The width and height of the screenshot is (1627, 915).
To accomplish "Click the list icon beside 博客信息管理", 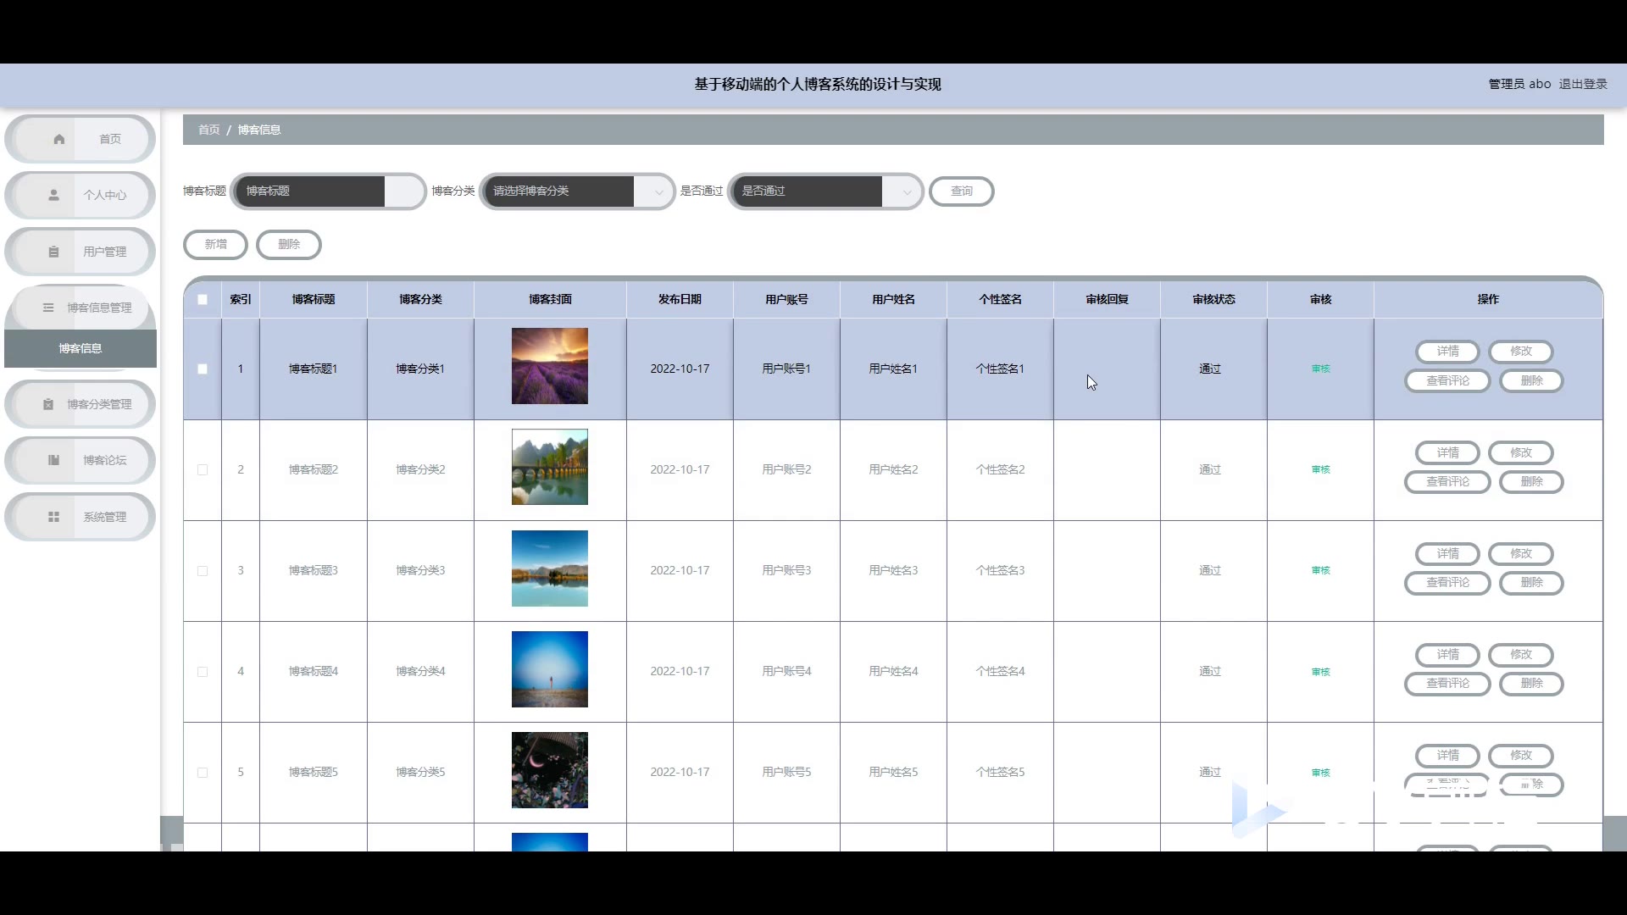I will tap(48, 308).
